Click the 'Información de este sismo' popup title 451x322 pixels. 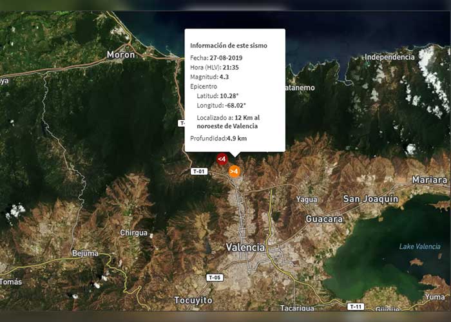pos(228,46)
